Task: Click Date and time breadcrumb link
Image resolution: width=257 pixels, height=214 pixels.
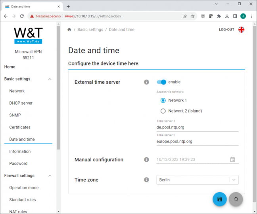Action: click(122, 30)
